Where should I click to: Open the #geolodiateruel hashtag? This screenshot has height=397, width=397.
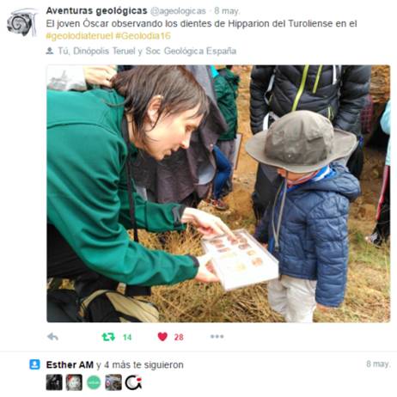[x=79, y=36]
